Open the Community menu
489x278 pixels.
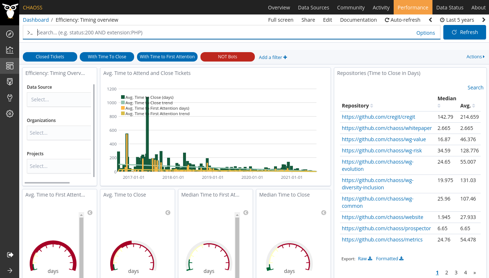tap(351, 7)
